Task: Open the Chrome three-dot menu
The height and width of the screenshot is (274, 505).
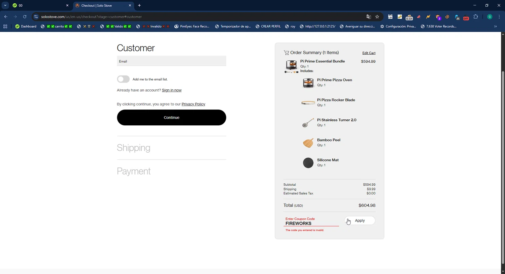Action: [x=499, y=17]
